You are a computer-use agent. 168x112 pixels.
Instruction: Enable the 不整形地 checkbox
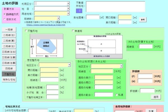(x=26, y=31)
